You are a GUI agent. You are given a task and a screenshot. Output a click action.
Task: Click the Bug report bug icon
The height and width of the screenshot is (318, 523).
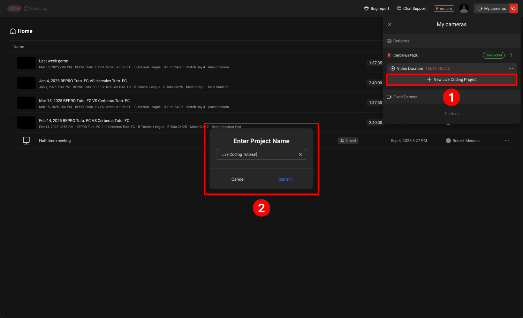366,8
